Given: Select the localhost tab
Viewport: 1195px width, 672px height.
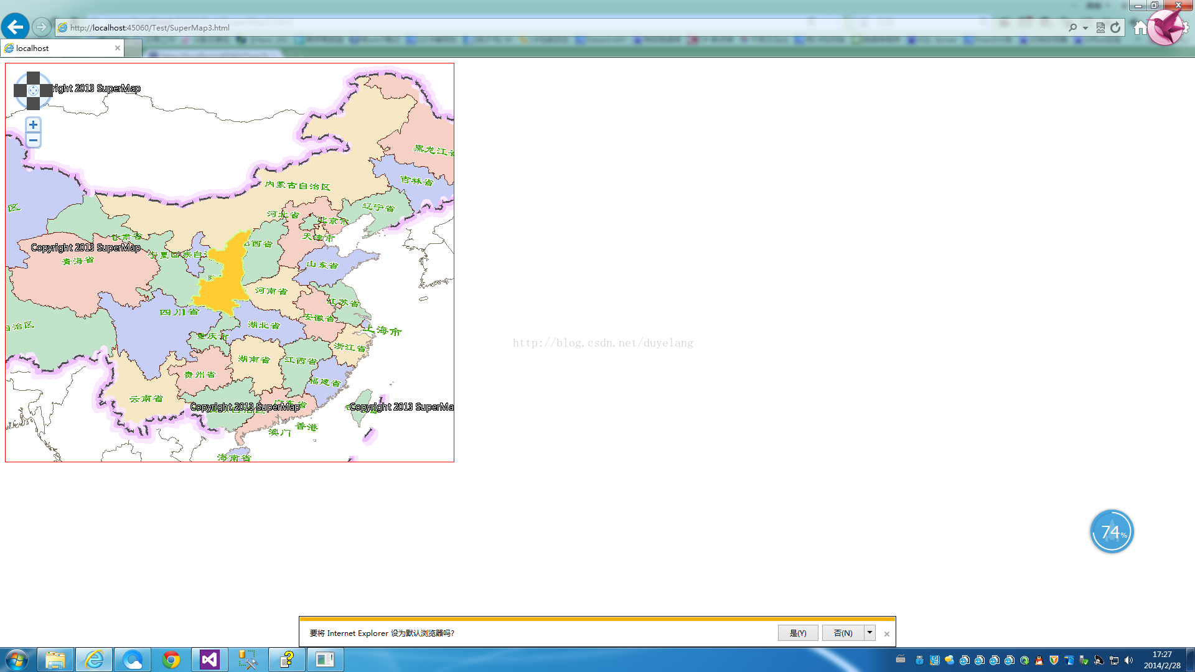Looking at the screenshot, I should tap(62, 48).
